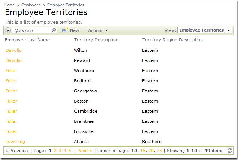Open the Leverling employee link
238x160 pixels.
(x=15, y=142)
